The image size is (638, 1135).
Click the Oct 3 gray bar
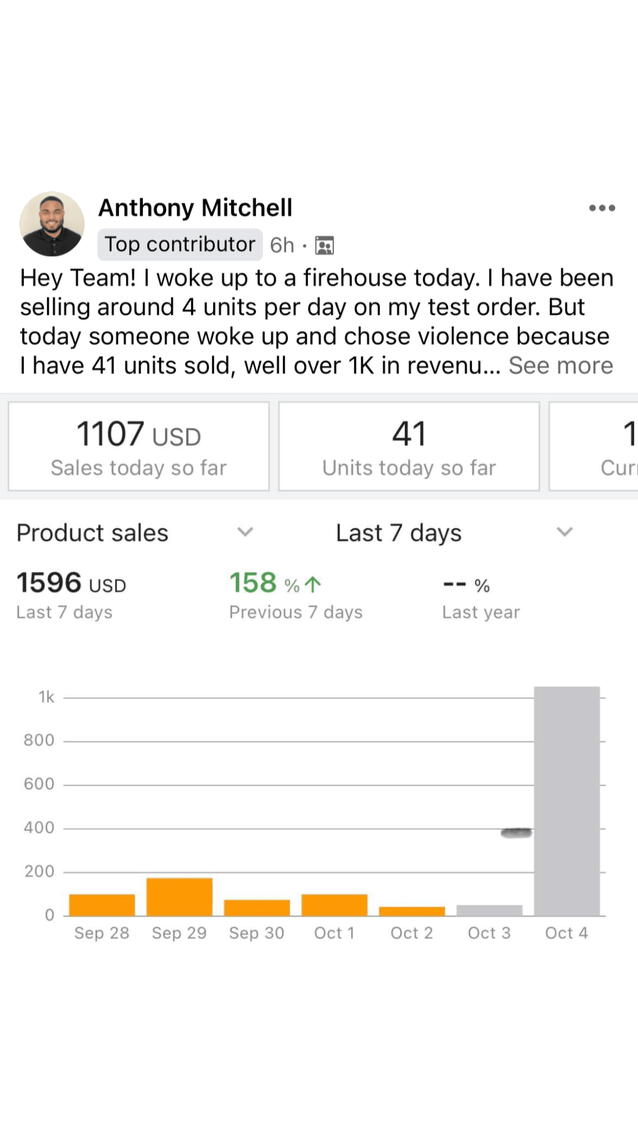click(x=490, y=910)
